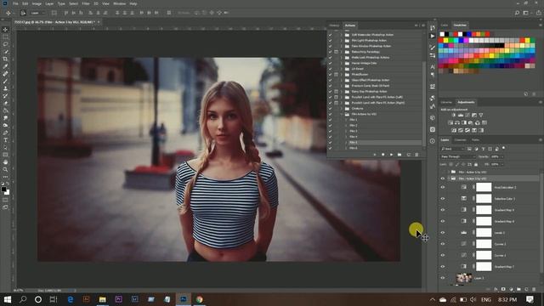The height and width of the screenshot is (306, 544).
Task: Hide the Gradient Map 7 layer
Action: (442, 266)
